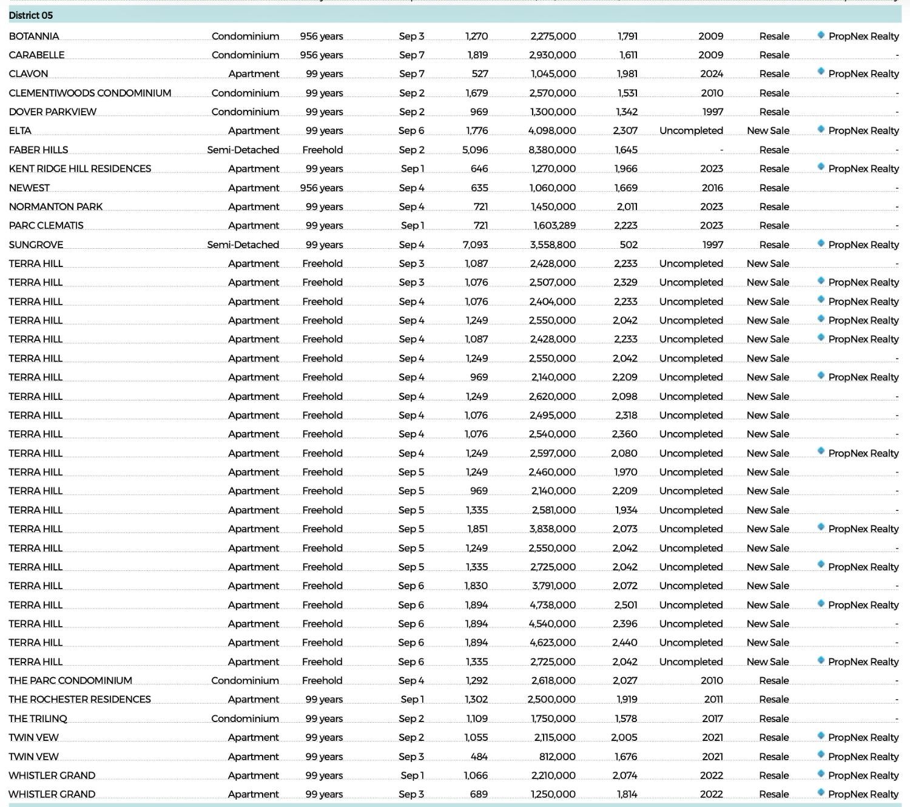Click THE TRILINQ project name
Viewport: 910px width, 807px height.
(x=38, y=719)
